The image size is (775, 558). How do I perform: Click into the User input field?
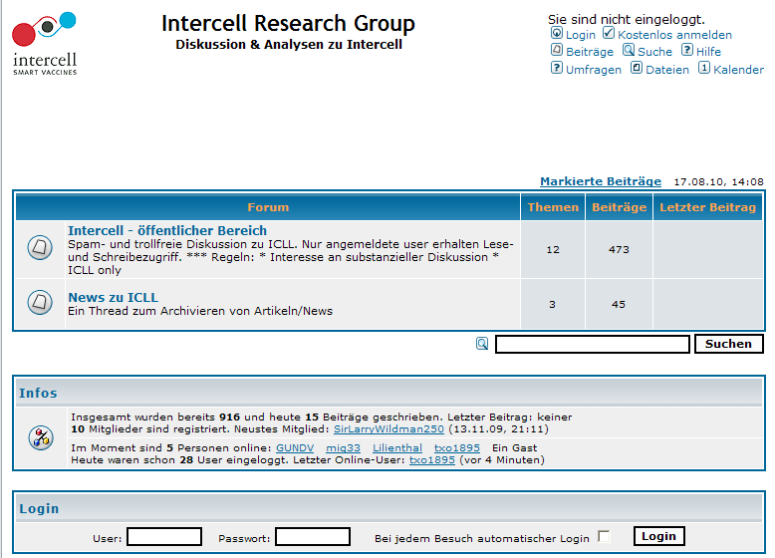pos(164,537)
